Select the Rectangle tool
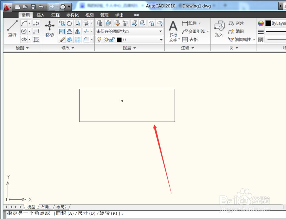Screen dimensions: 286x219 36,31
